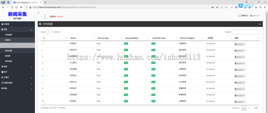Toggle fullscreen with the expand arrows icon

[x=39, y=12]
